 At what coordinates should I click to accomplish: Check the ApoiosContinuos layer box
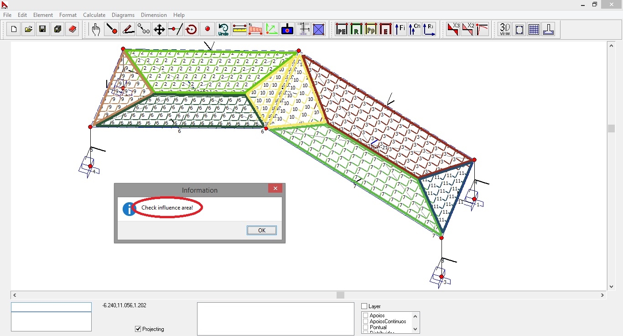(366, 321)
